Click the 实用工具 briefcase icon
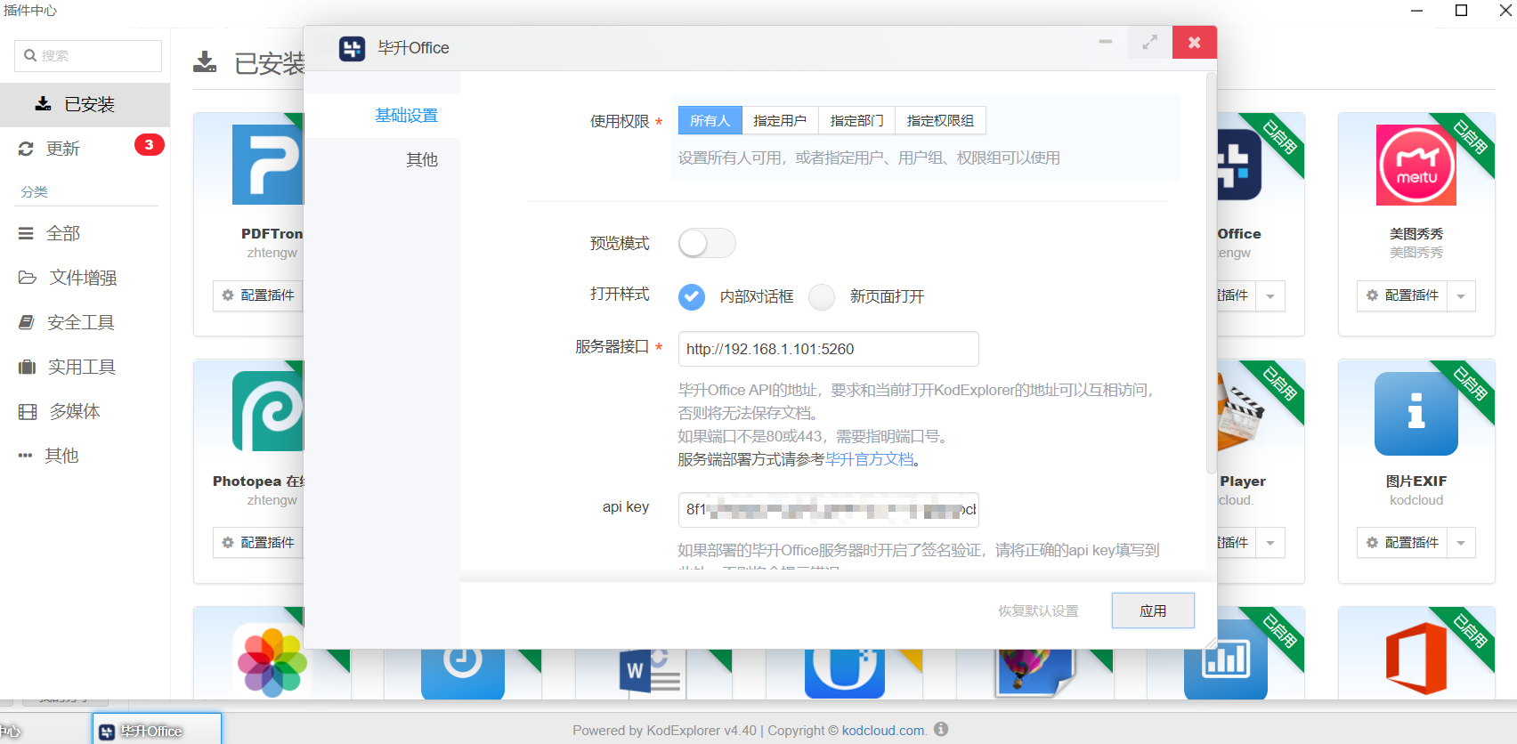The image size is (1517, 744). tap(27, 367)
